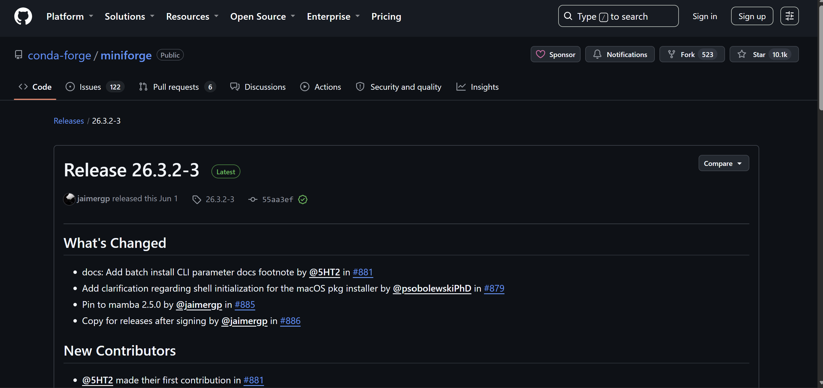Image resolution: width=823 pixels, height=388 pixels.
Task: Open jaimergp's profile from release author
Action: [93, 198]
